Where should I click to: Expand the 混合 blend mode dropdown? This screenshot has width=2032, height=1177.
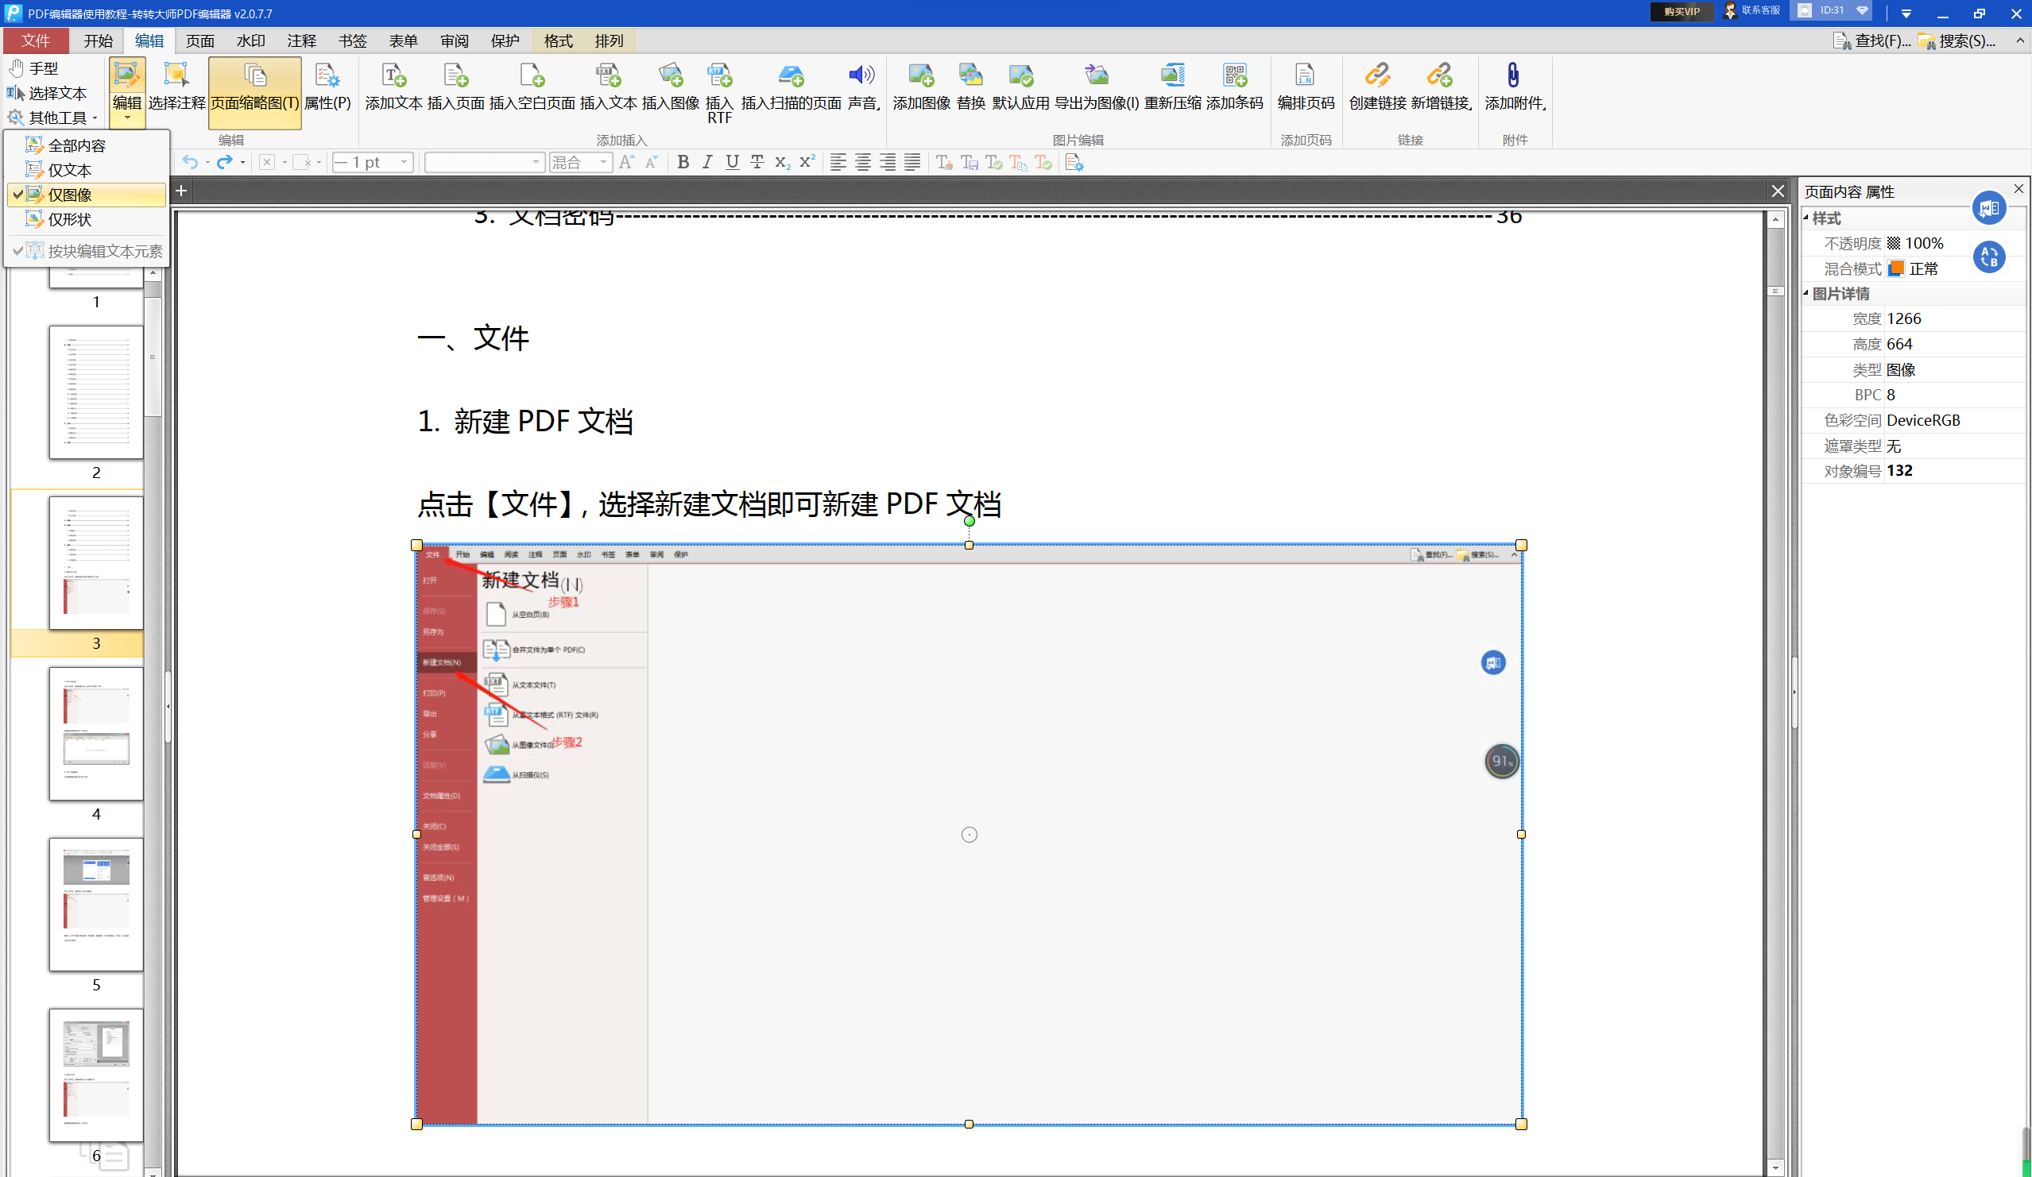605,162
